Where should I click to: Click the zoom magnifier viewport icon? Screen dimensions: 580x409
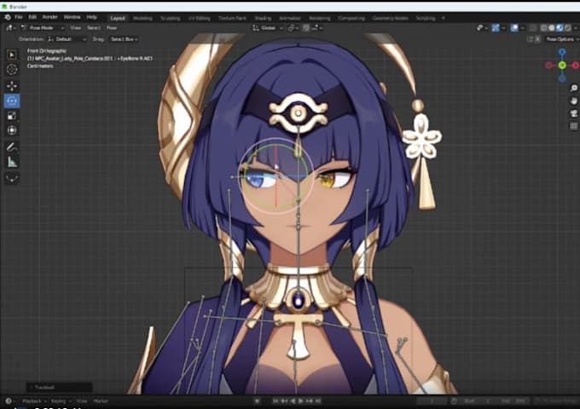574,88
